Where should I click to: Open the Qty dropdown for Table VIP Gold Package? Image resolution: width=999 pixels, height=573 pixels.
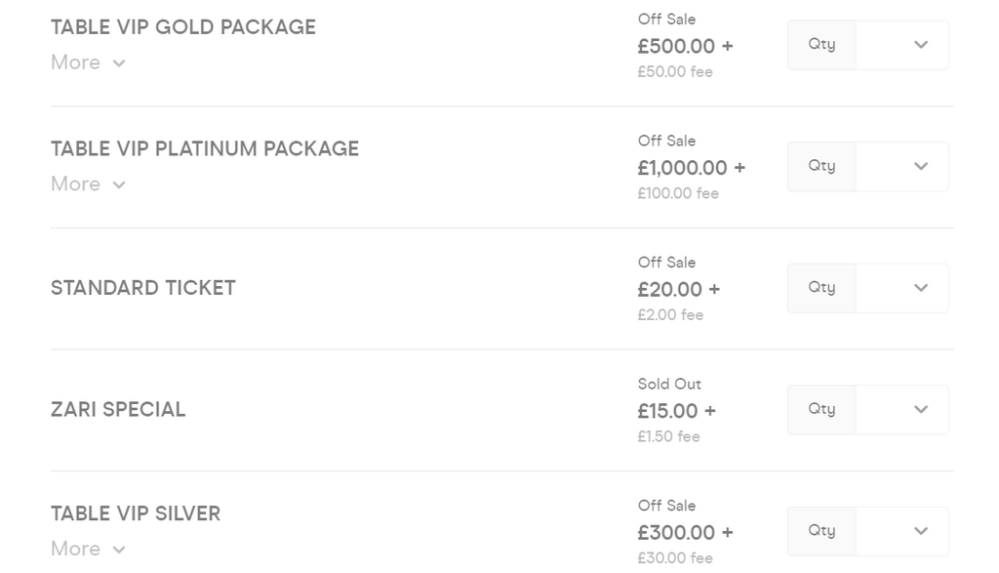(x=901, y=45)
